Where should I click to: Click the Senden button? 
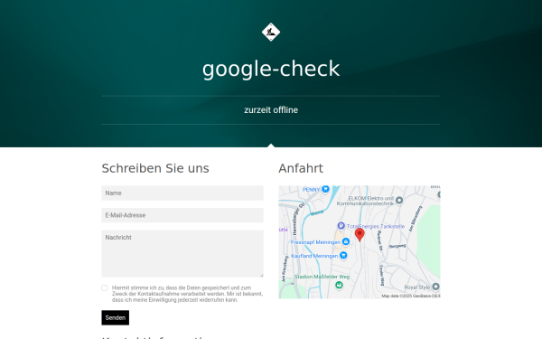coord(115,317)
